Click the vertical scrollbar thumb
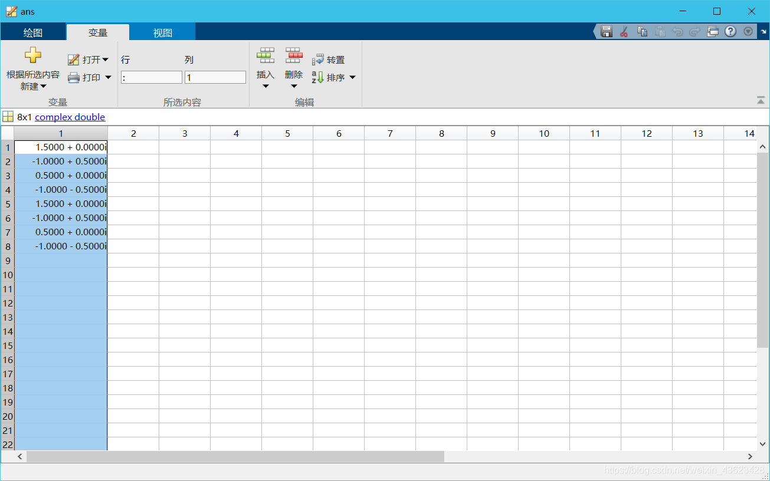Screen dimensions: 770x481 [x=763, y=250]
